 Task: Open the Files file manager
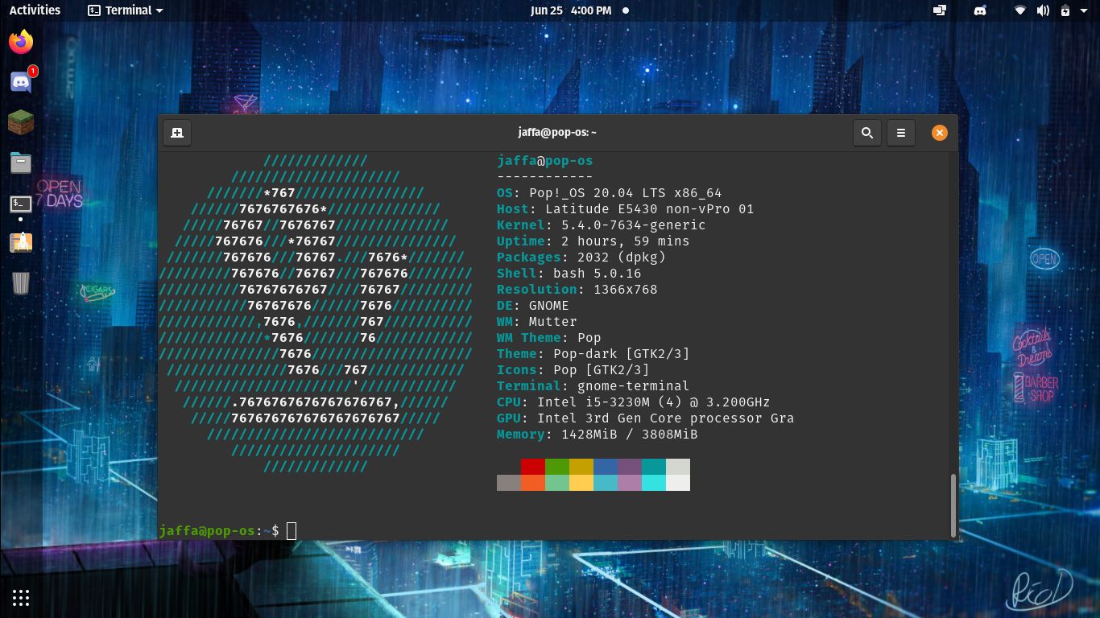pos(20,162)
